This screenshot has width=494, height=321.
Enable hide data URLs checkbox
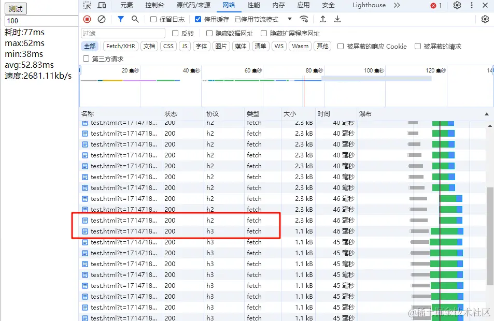(x=209, y=33)
